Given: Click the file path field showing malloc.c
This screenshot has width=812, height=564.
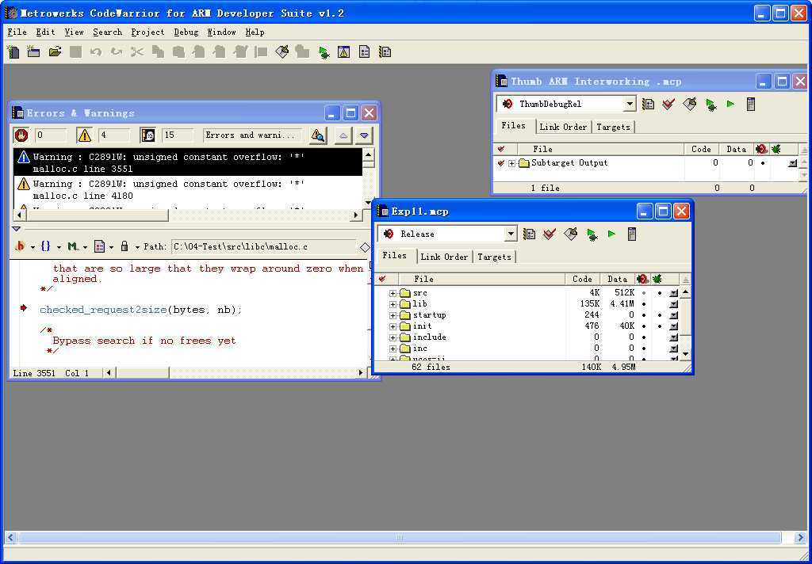Looking at the screenshot, I should pyautogui.click(x=264, y=247).
